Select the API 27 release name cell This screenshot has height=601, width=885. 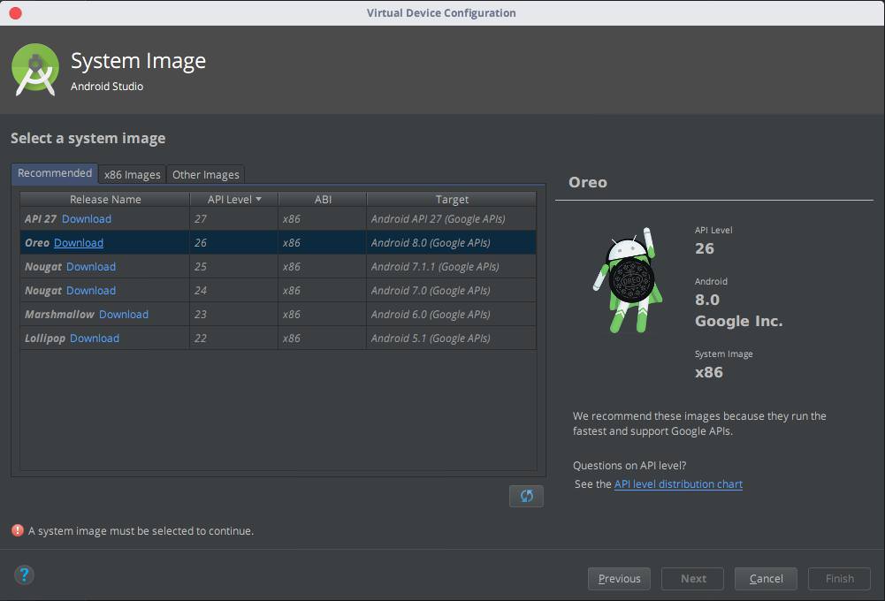[105, 219]
